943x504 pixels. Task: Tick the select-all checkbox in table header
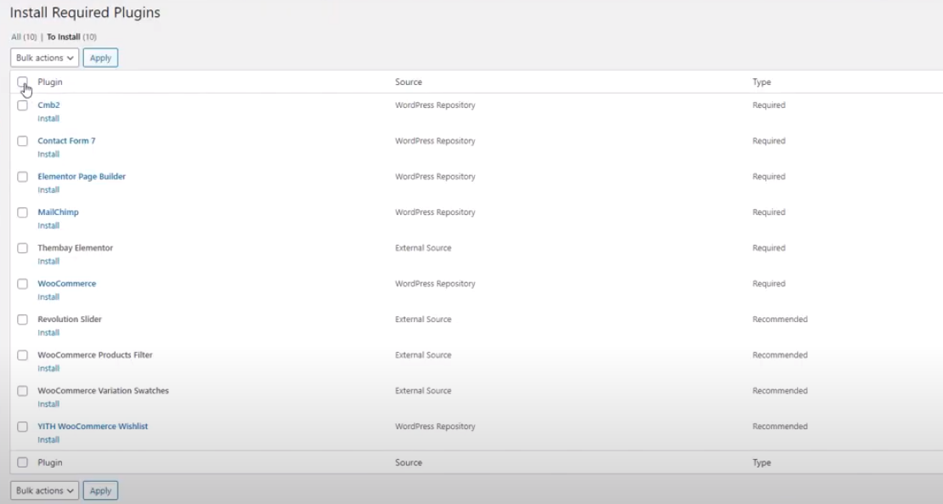click(22, 82)
